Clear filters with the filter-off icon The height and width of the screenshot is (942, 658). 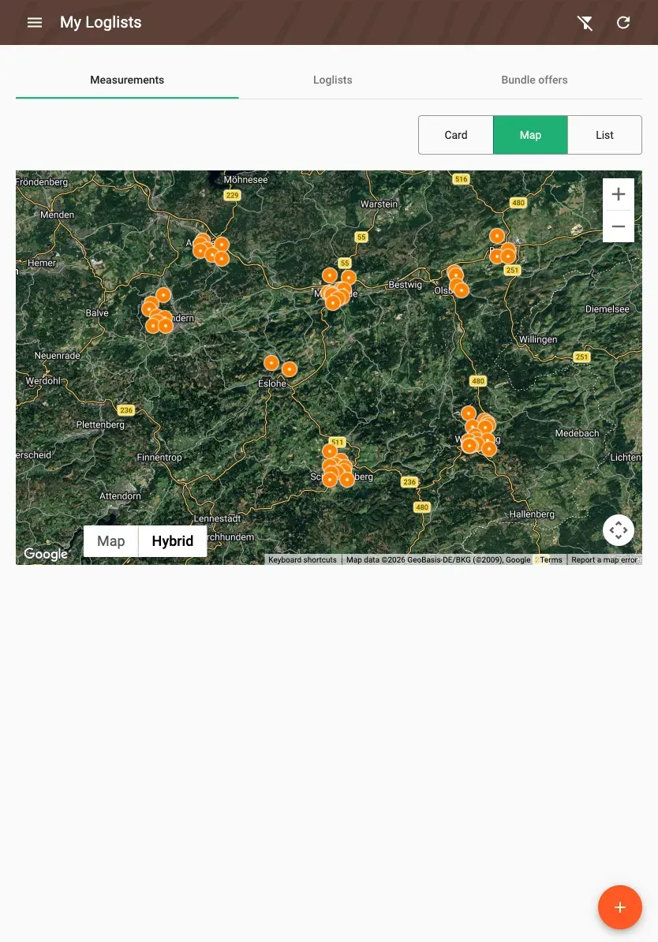[585, 23]
